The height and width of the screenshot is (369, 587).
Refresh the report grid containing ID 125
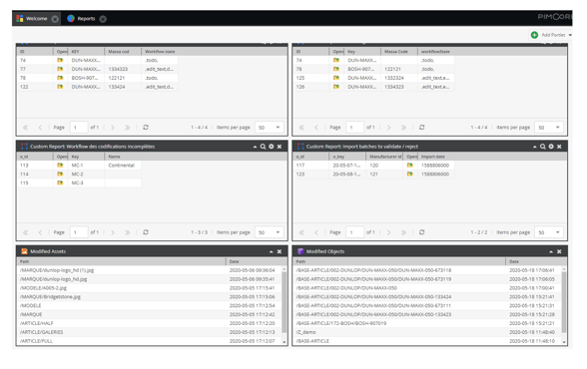pos(422,127)
